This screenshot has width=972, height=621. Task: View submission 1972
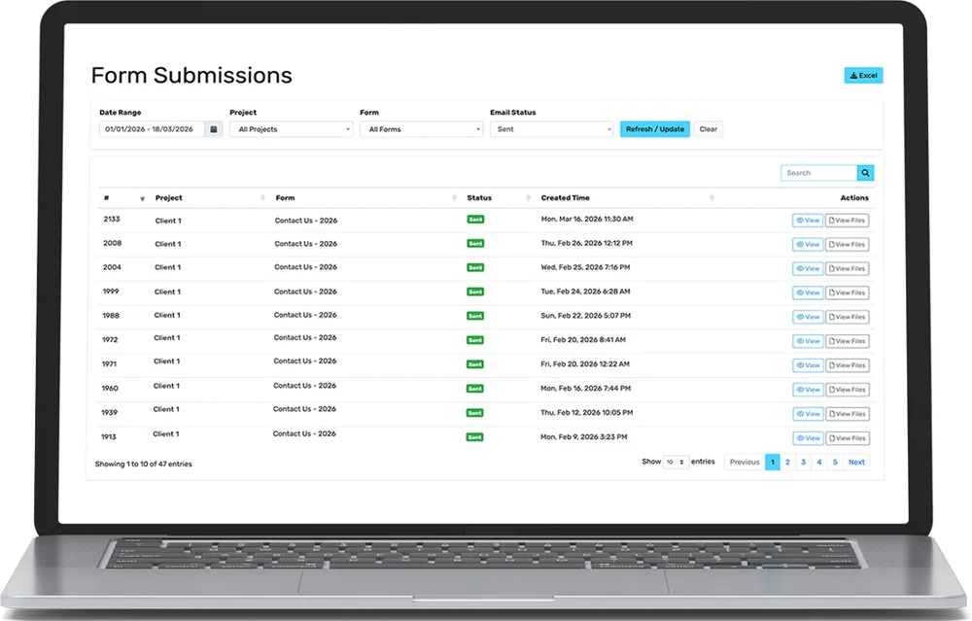coord(808,341)
